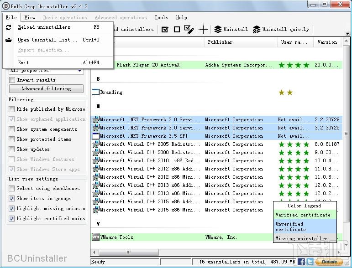Enable the Invert results checkbox
Viewport: 352px width, 268px height.
click(12, 80)
